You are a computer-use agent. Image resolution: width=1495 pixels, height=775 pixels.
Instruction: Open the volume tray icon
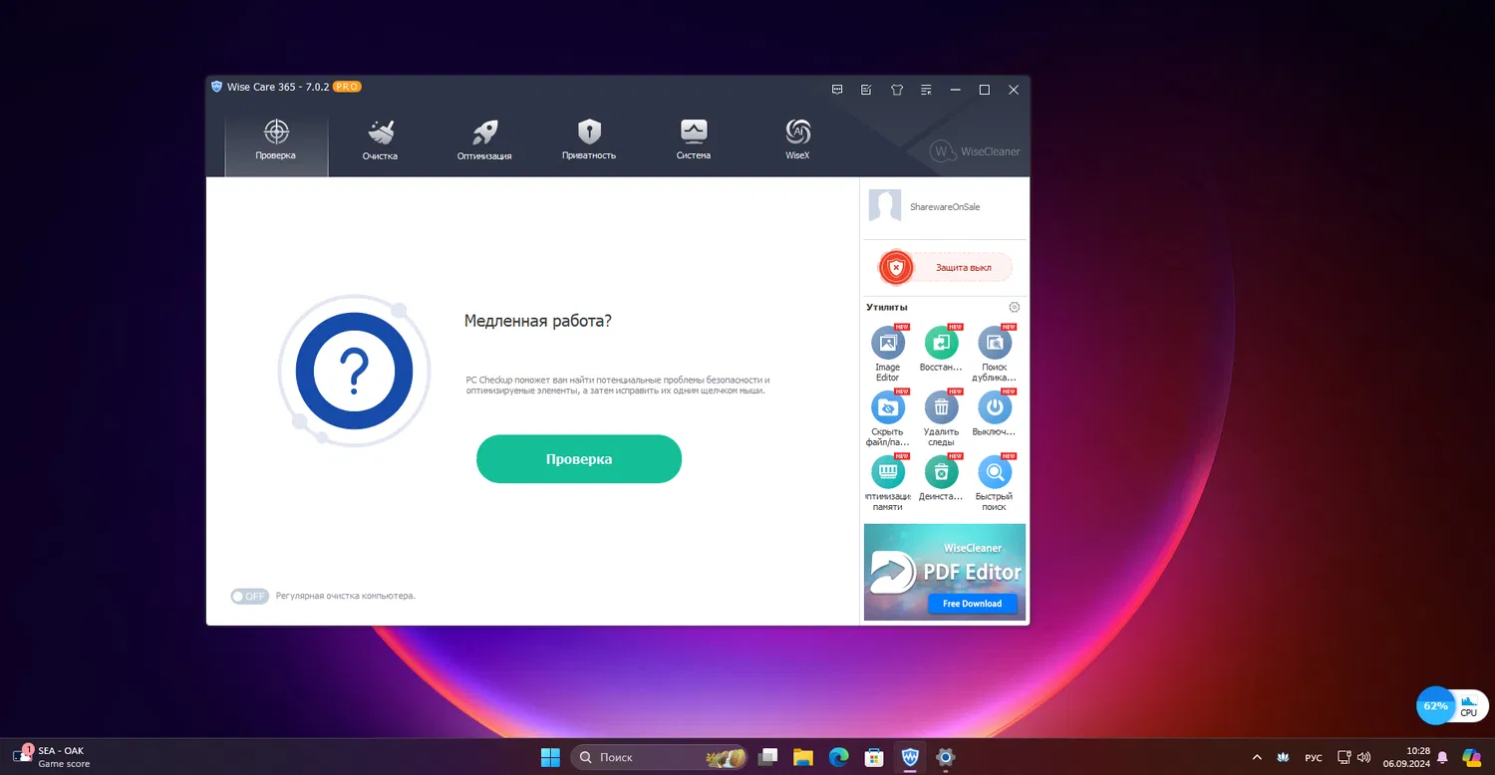1363,757
